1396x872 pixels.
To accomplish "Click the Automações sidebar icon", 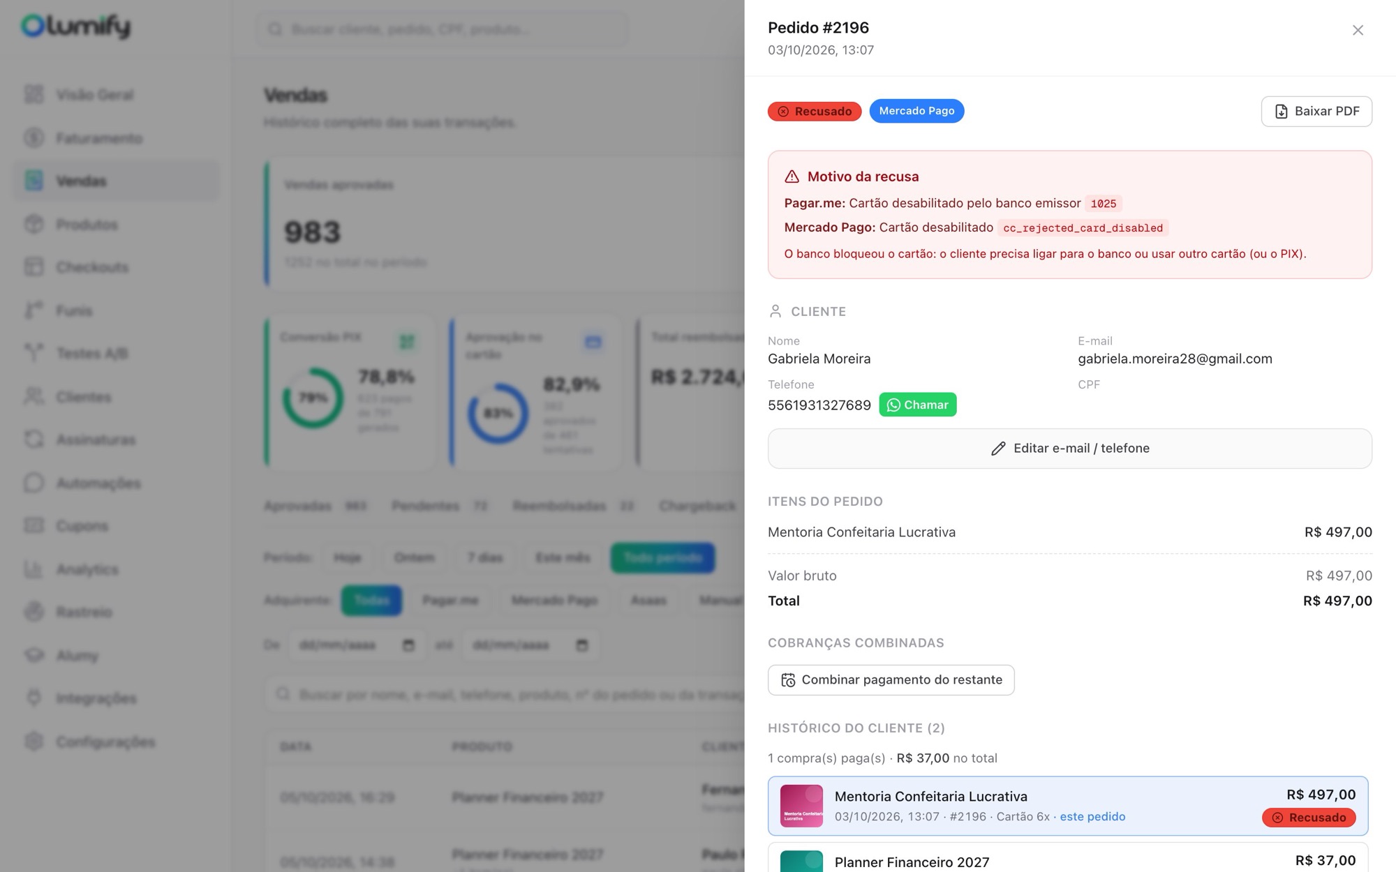I will [x=34, y=483].
